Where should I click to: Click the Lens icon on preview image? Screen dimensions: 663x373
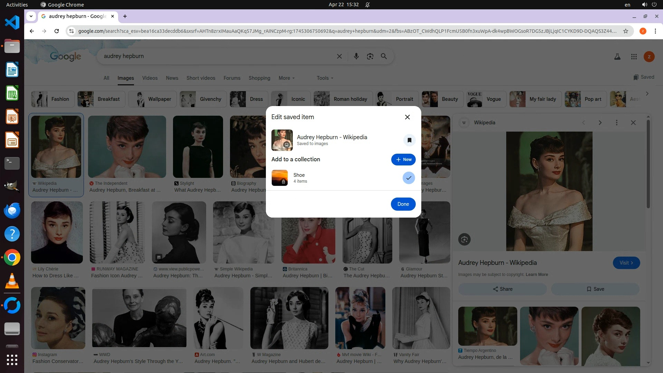[x=464, y=239]
